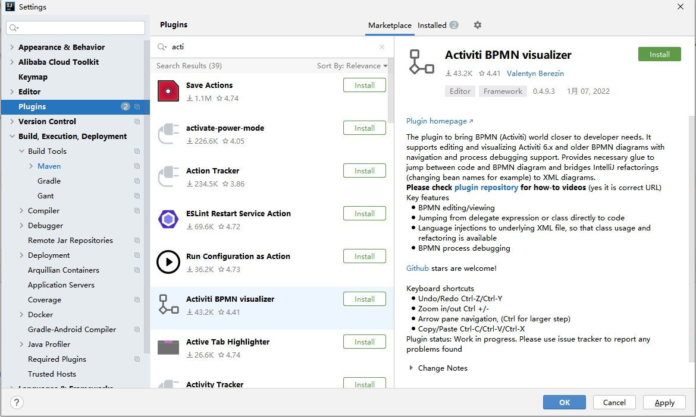Open Application Servers settings
Image resolution: width=696 pixels, height=417 pixels.
tap(61, 285)
